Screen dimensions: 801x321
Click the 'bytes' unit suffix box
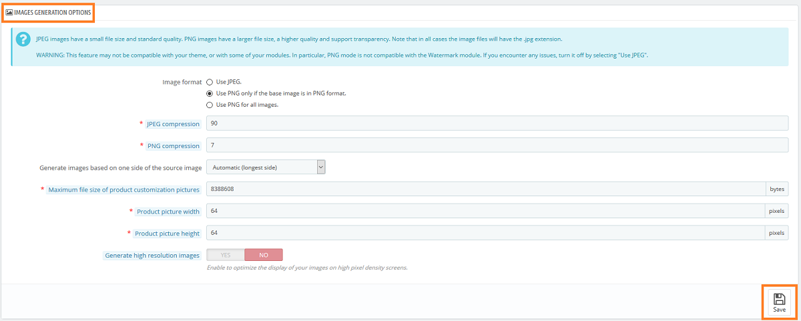[777, 189]
